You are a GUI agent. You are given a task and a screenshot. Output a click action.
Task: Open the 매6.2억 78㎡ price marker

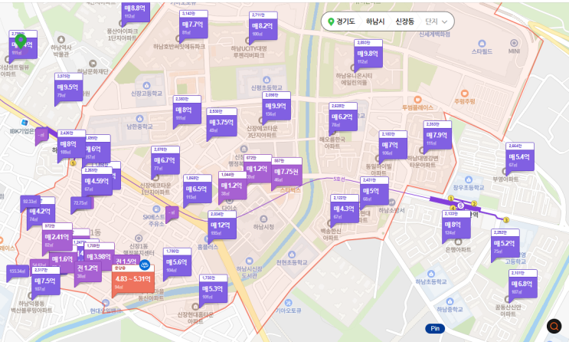[343, 118]
